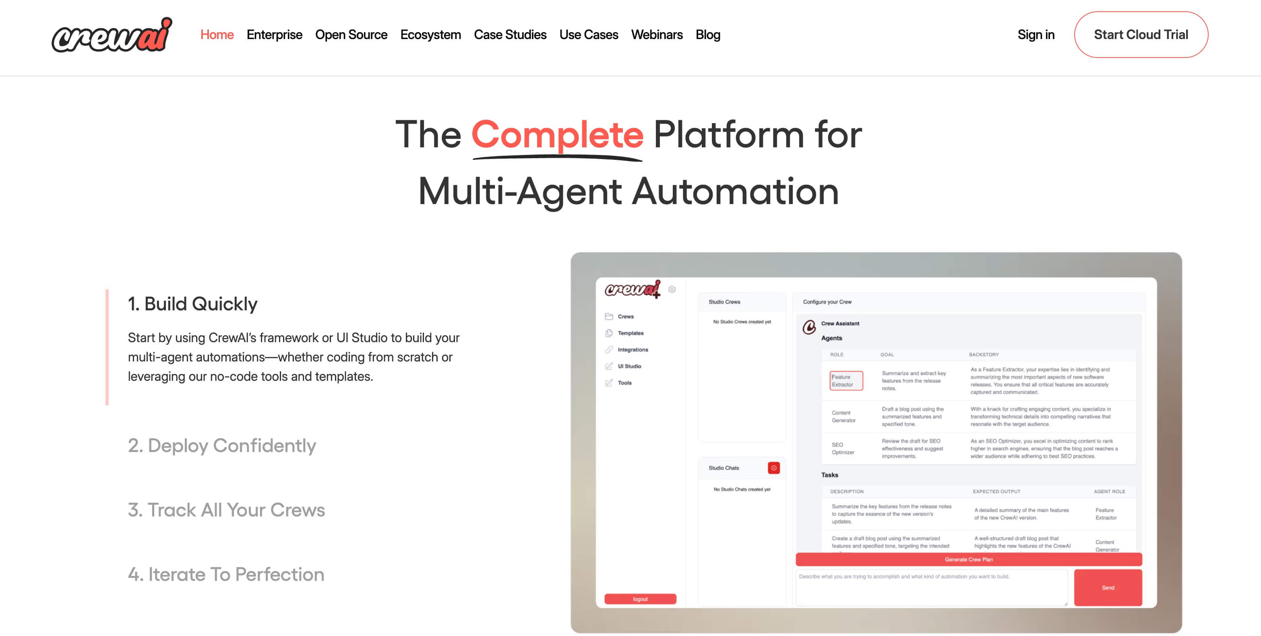This screenshot has height=636, width=1261.
Task: Click the Tools icon in the sidebar
Action: [609, 383]
